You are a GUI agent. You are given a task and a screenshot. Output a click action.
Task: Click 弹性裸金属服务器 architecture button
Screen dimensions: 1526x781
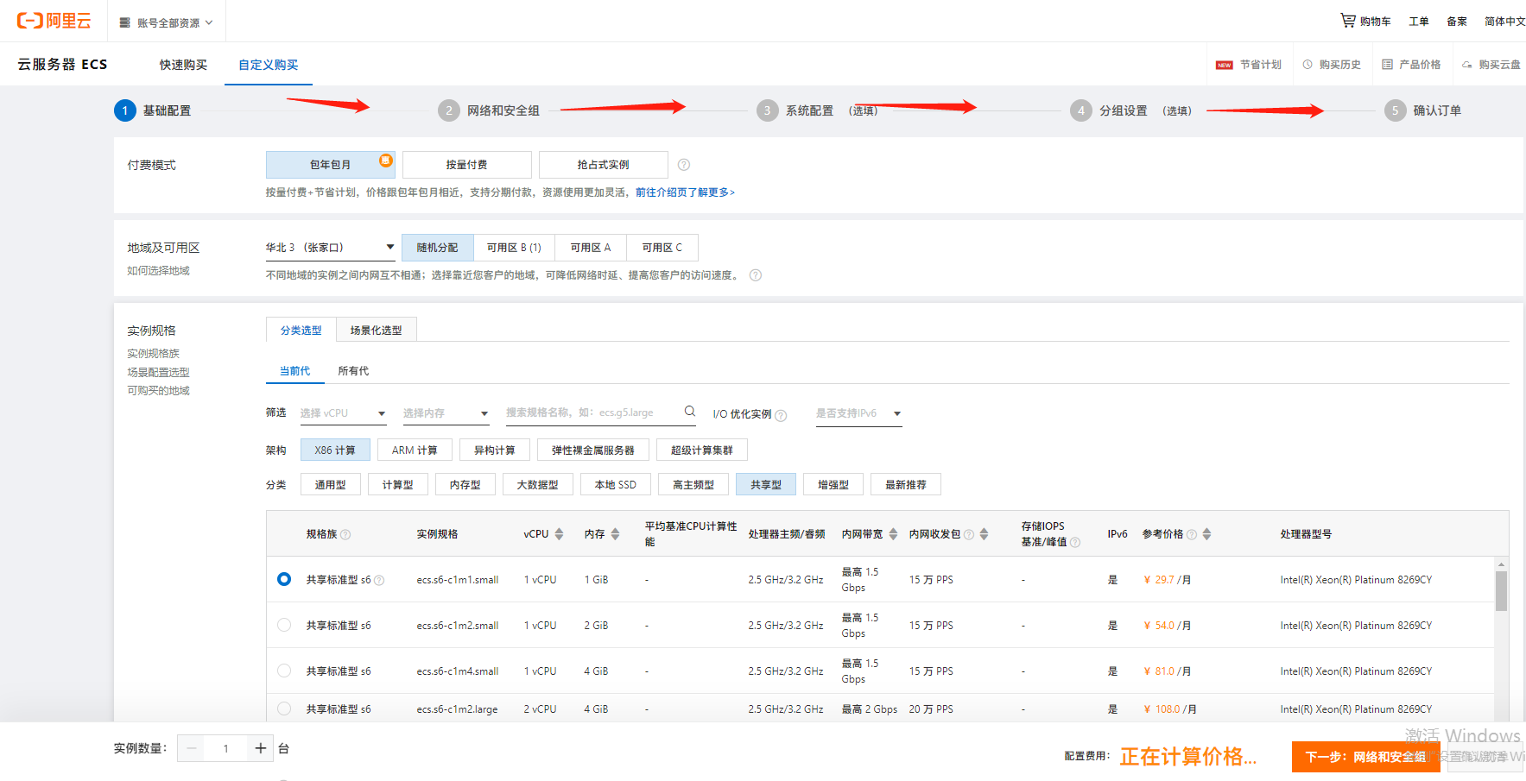[x=593, y=450]
